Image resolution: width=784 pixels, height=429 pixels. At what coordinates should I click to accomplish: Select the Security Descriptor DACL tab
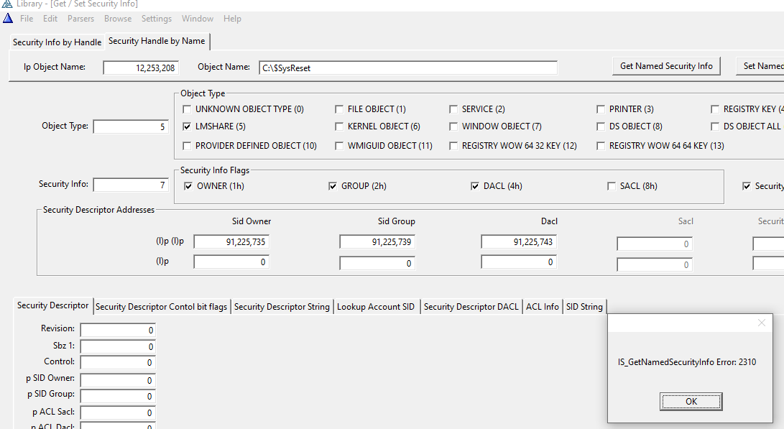click(x=471, y=307)
